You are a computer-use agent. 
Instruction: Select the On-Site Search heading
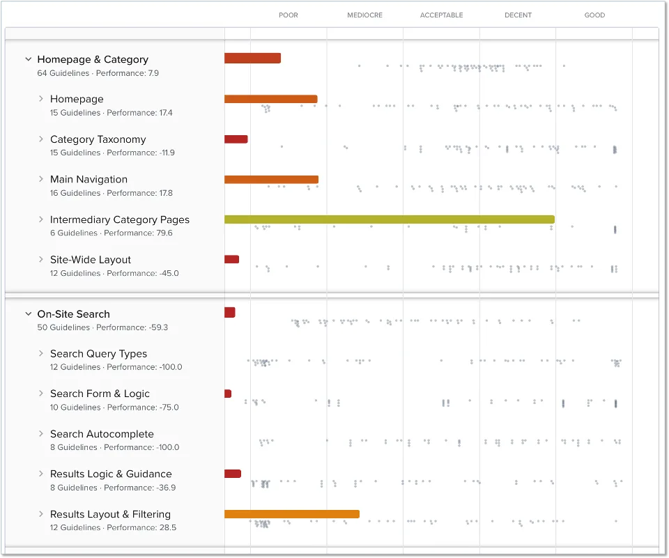click(x=73, y=314)
